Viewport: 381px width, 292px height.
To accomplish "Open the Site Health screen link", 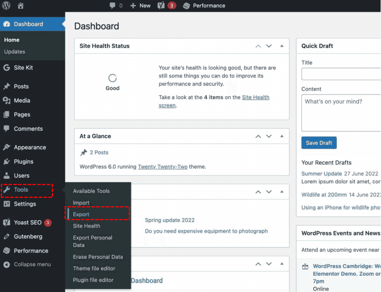I will click(x=255, y=97).
